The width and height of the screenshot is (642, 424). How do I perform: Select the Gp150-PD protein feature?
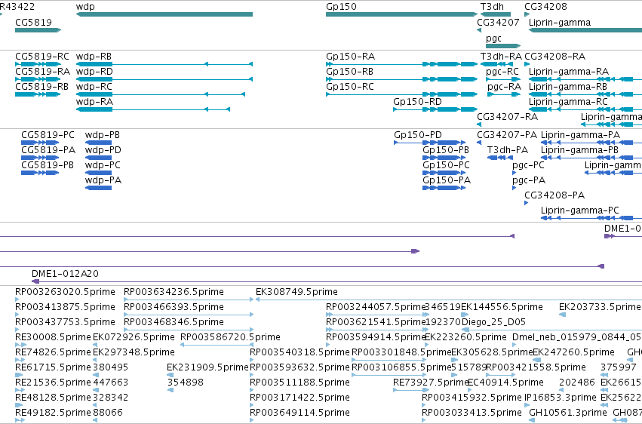point(418,134)
